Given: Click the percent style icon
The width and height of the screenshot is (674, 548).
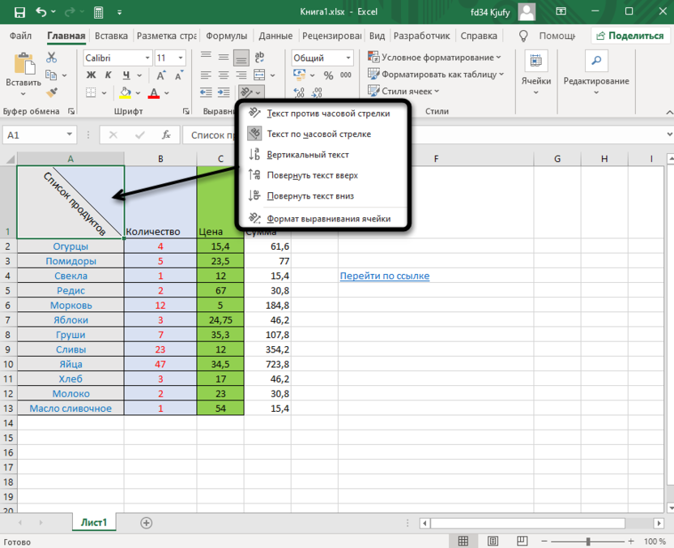Looking at the screenshot, I should click(328, 75).
